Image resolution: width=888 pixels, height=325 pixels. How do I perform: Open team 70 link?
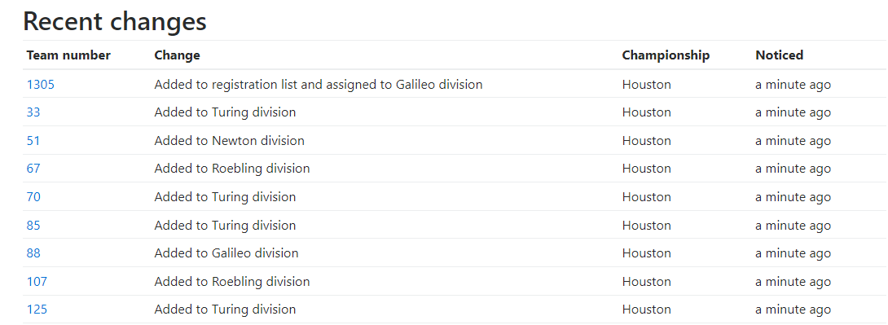click(x=33, y=196)
